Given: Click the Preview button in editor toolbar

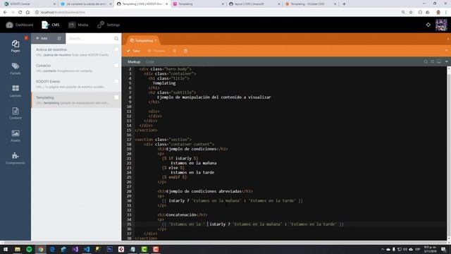Looking at the screenshot, I should [x=156, y=51].
